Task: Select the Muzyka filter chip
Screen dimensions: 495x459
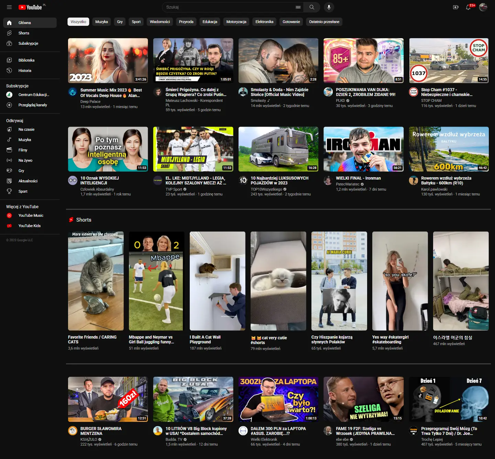Action: [101, 22]
